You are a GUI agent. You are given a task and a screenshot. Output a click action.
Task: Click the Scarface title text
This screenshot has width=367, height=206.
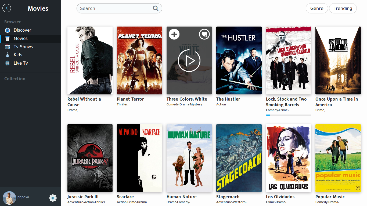pyautogui.click(x=125, y=197)
